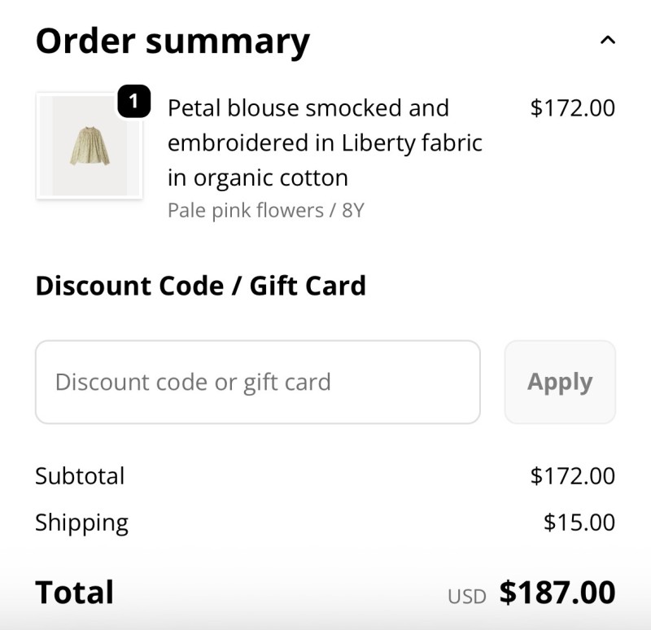Click the Pale pink flowers / 8Y variant text
This screenshot has height=630, width=651.
[x=265, y=210]
